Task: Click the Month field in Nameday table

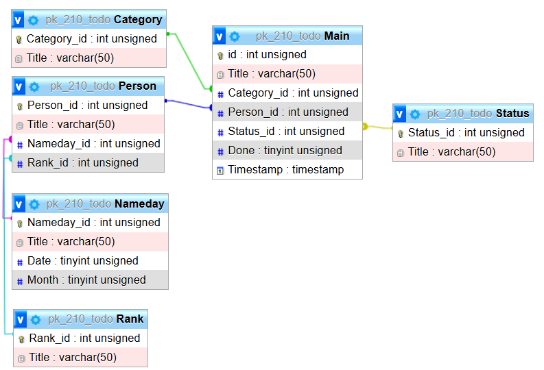Action: (86, 280)
